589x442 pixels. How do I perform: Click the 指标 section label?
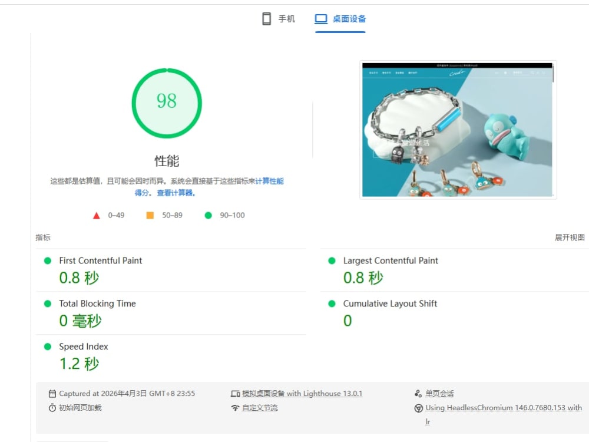pyautogui.click(x=43, y=238)
